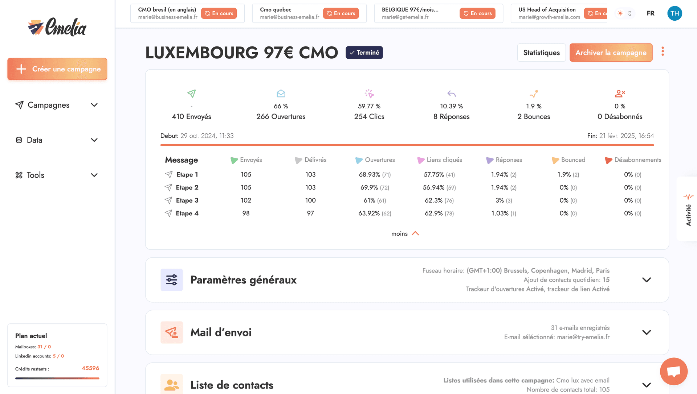
Task: Click the pink Liens cliqués legend icon
Action: (x=421, y=160)
